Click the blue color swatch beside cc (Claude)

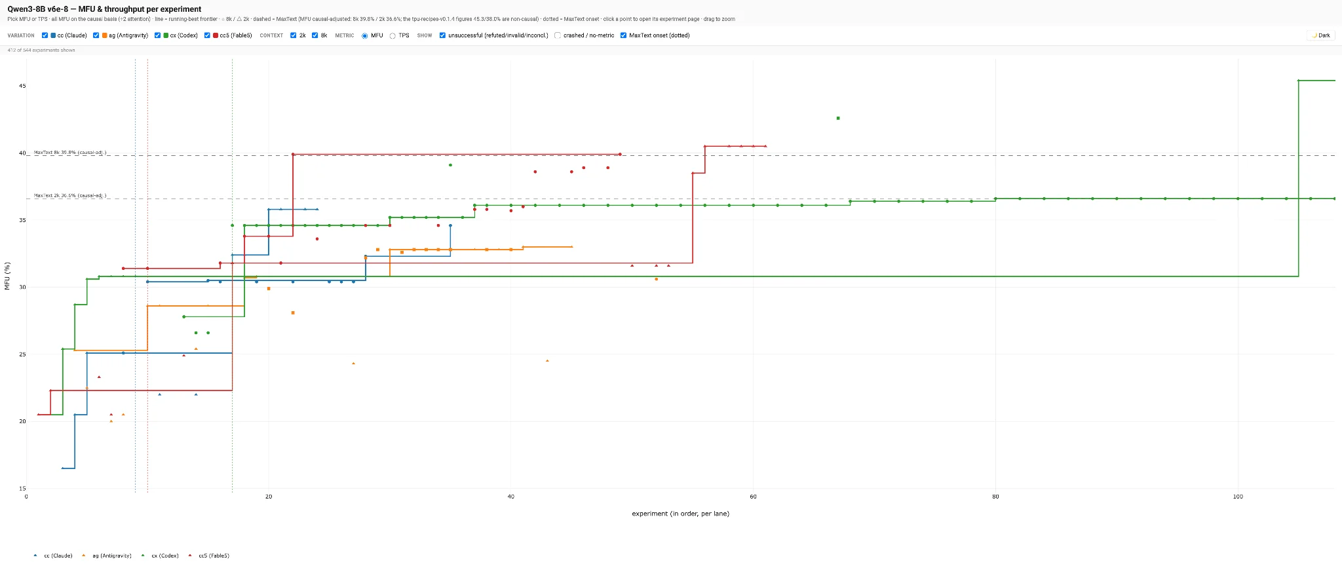click(53, 35)
